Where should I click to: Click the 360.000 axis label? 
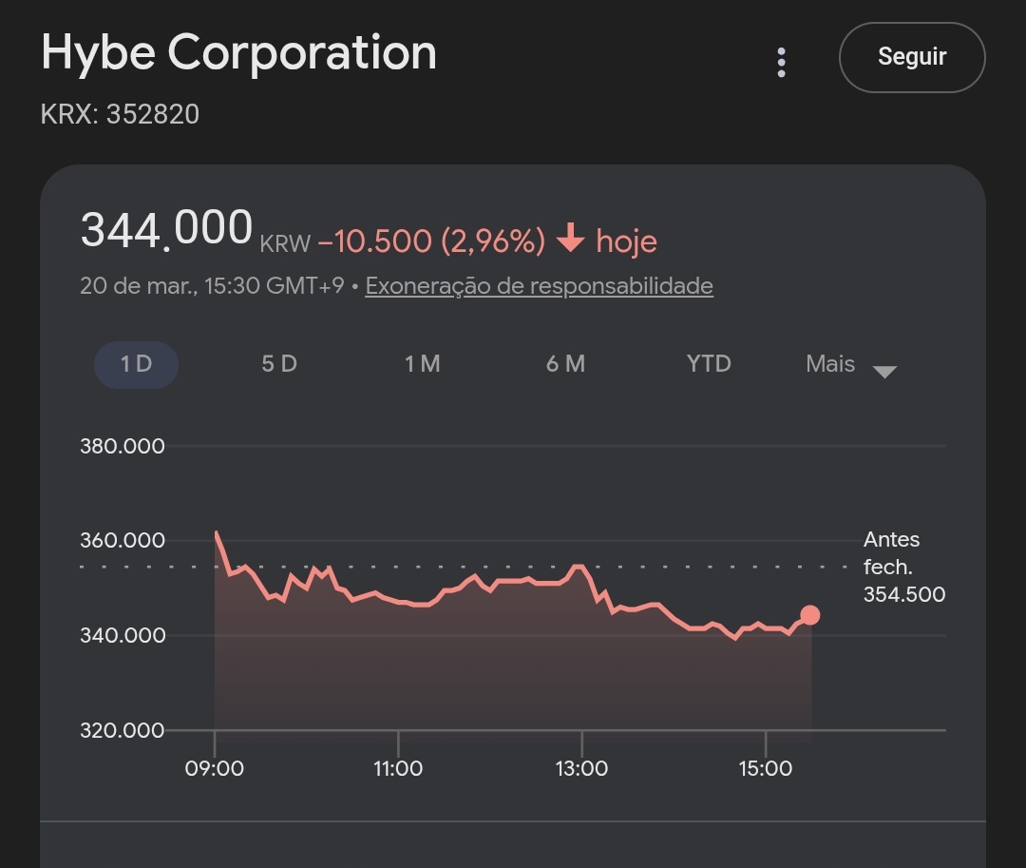(123, 541)
